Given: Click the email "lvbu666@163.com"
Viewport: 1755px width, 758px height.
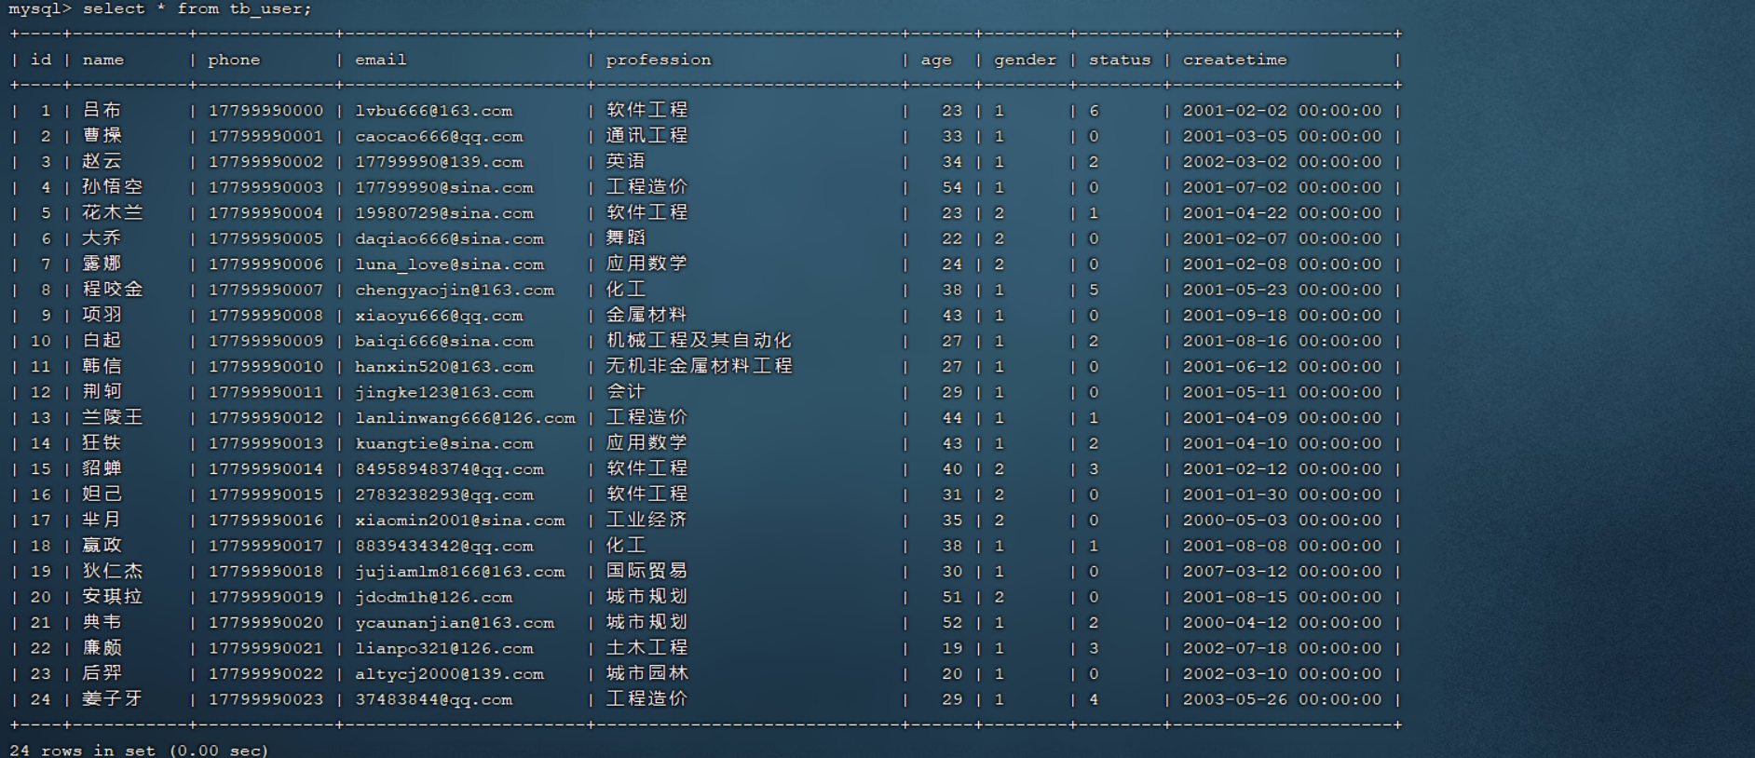Looking at the screenshot, I should [433, 111].
